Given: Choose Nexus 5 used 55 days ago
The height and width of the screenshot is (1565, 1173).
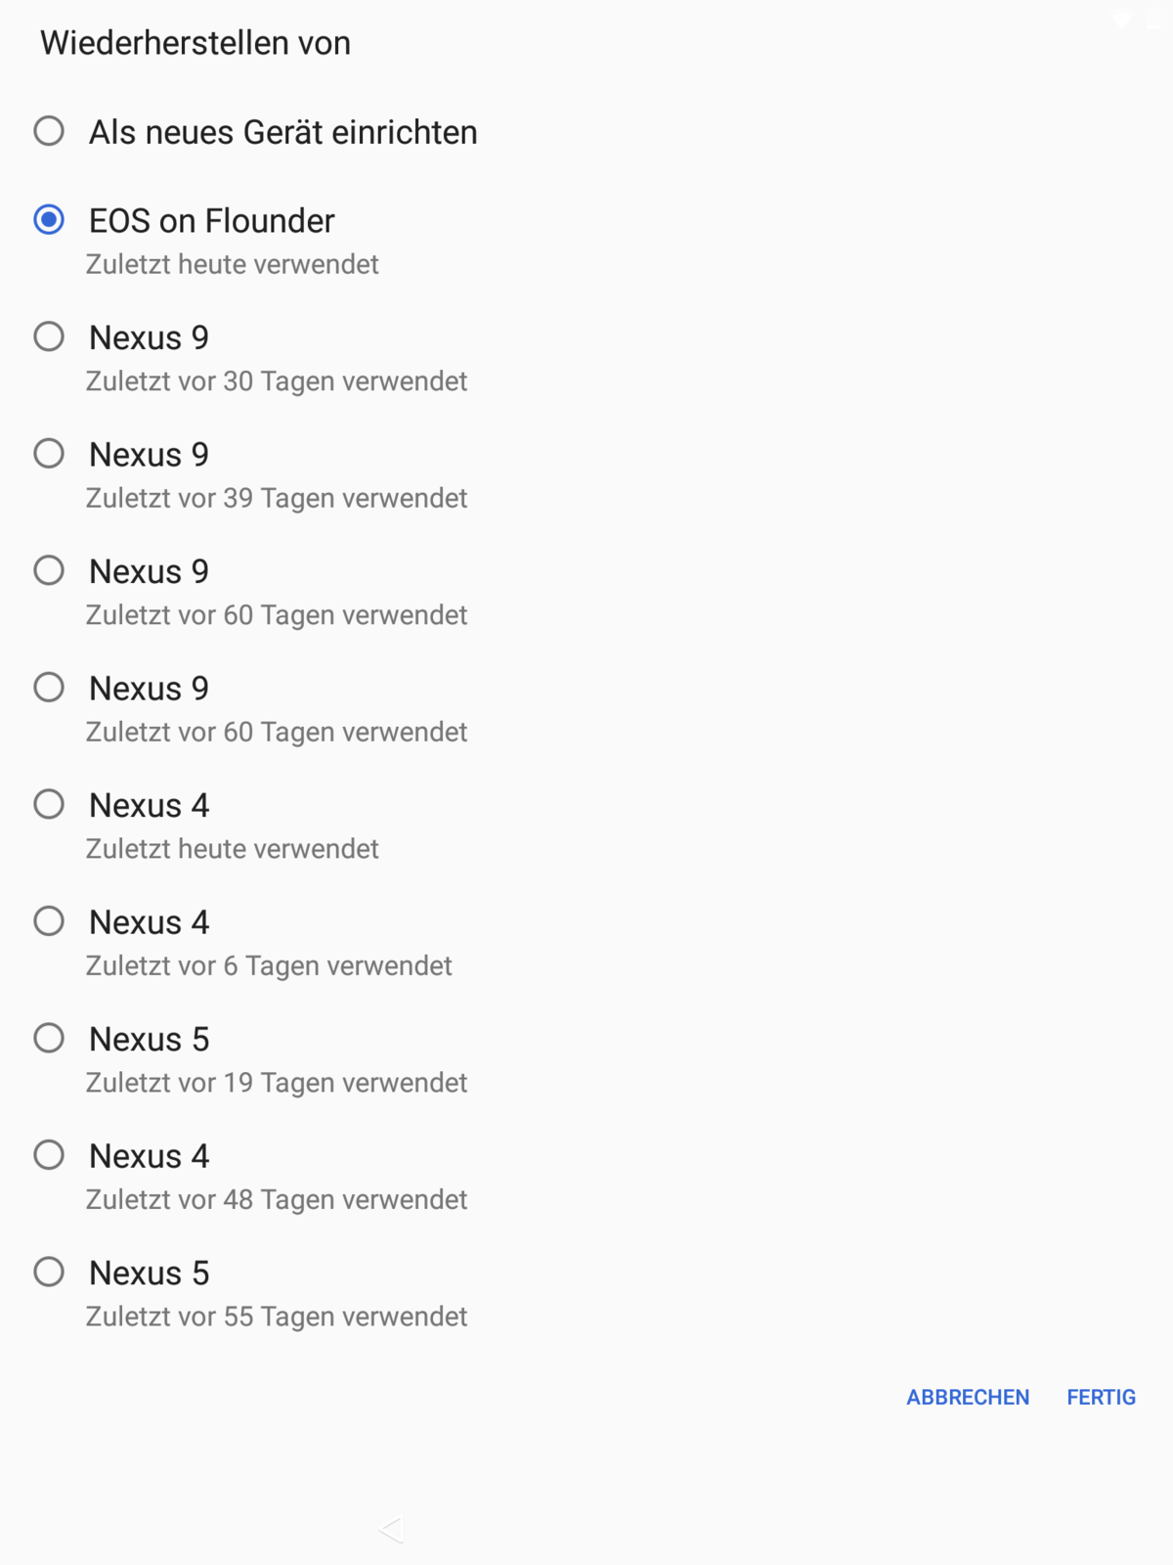Looking at the screenshot, I should pyautogui.click(x=49, y=1273).
